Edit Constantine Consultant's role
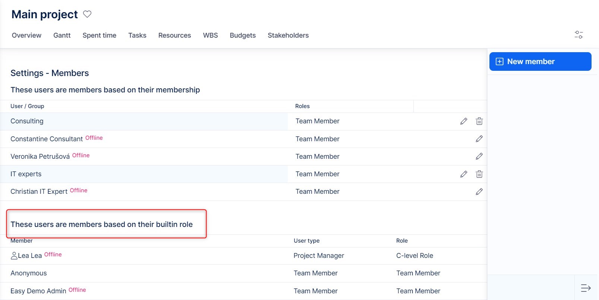599x300 pixels. 479,139
